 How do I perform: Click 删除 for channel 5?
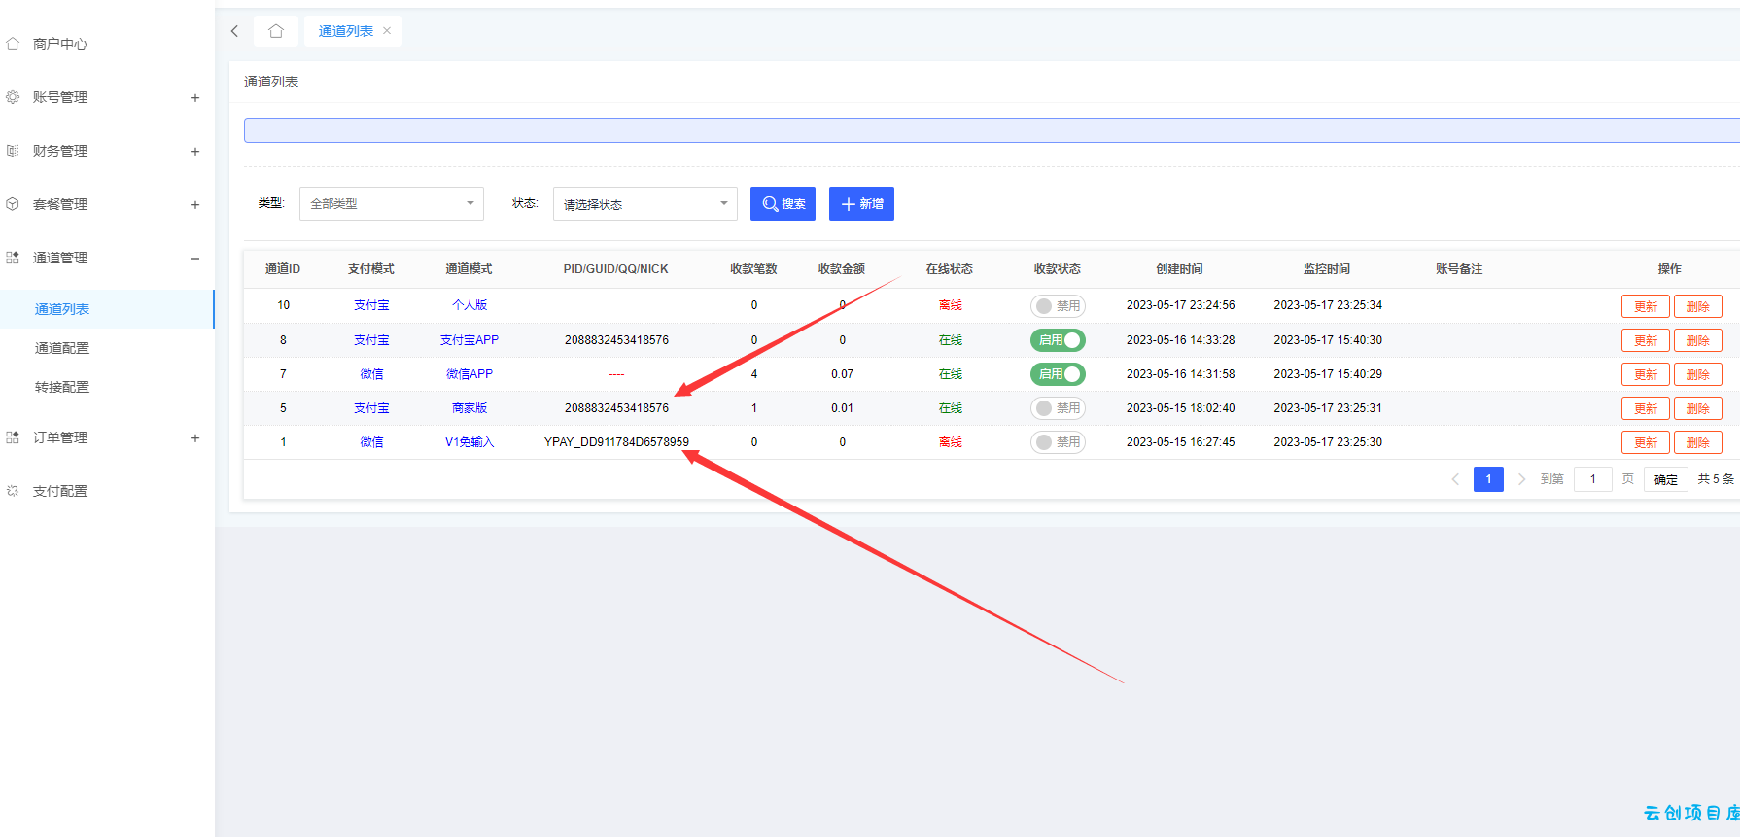tap(1698, 408)
